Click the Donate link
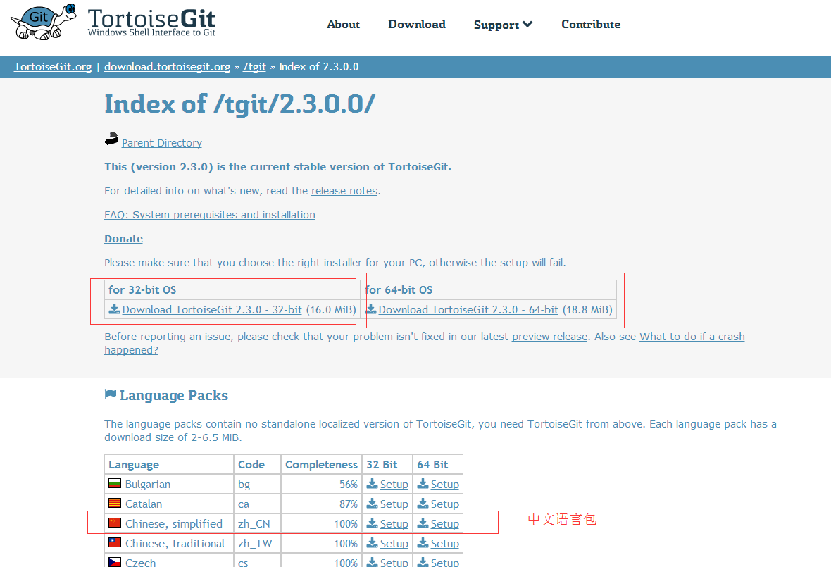 click(123, 239)
